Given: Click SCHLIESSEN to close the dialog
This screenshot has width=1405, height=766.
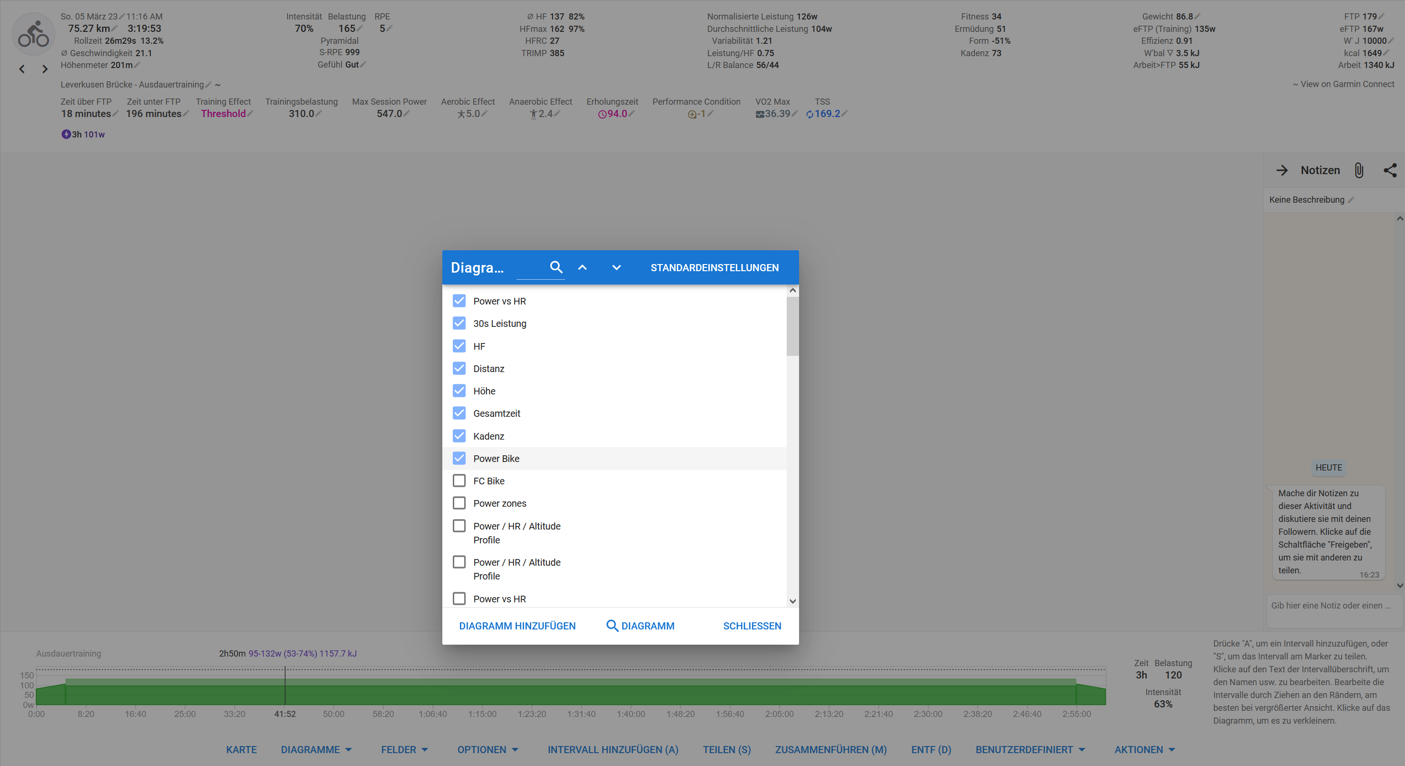Looking at the screenshot, I should point(752,626).
